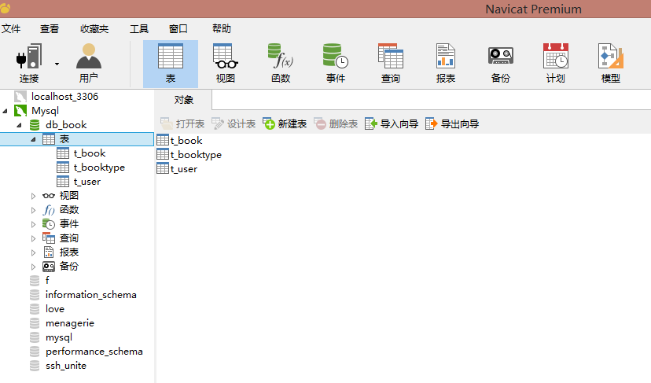Select the information_schema database
This screenshot has height=383, width=651.
point(91,294)
